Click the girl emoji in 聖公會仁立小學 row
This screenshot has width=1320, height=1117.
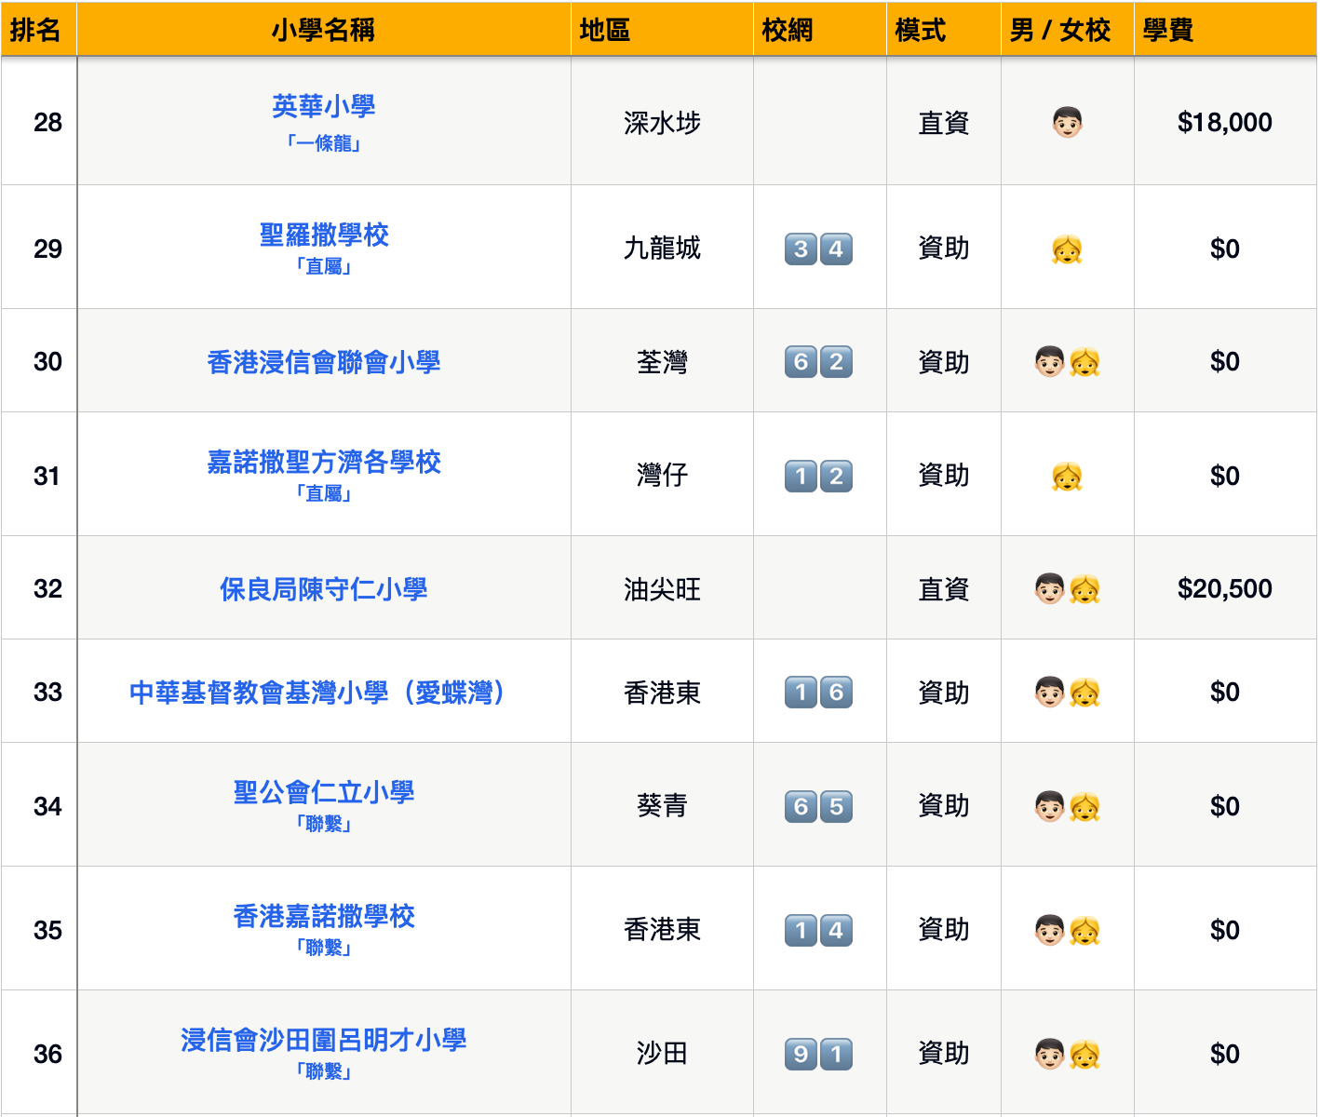coord(1084,807)
